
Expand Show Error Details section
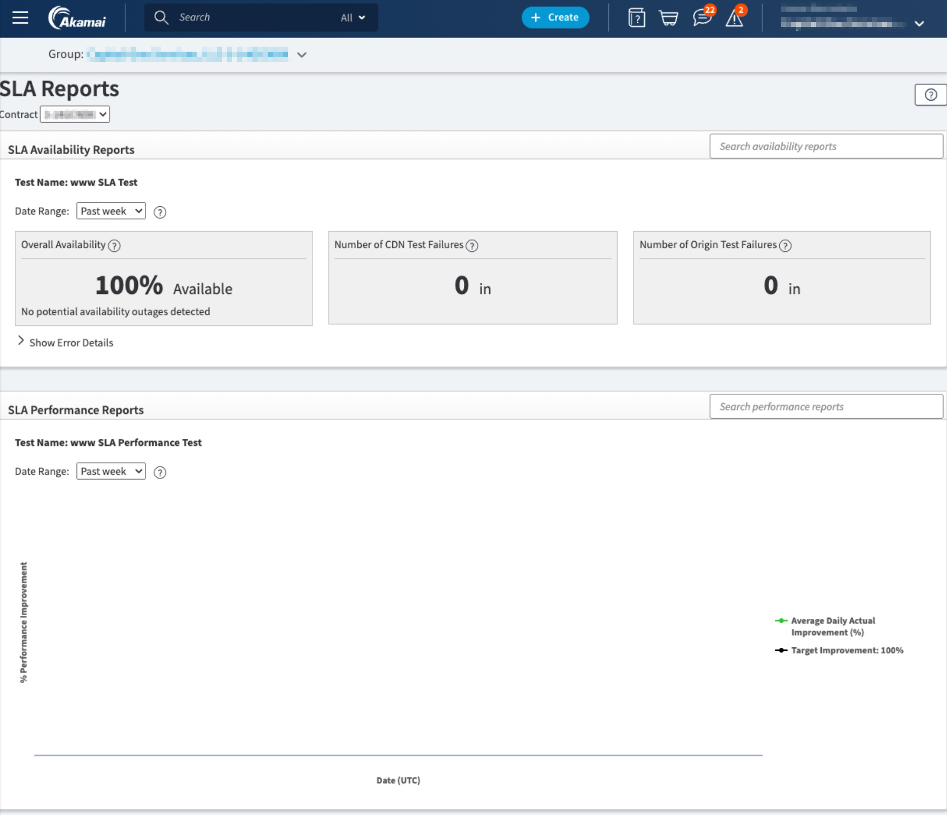65,343
